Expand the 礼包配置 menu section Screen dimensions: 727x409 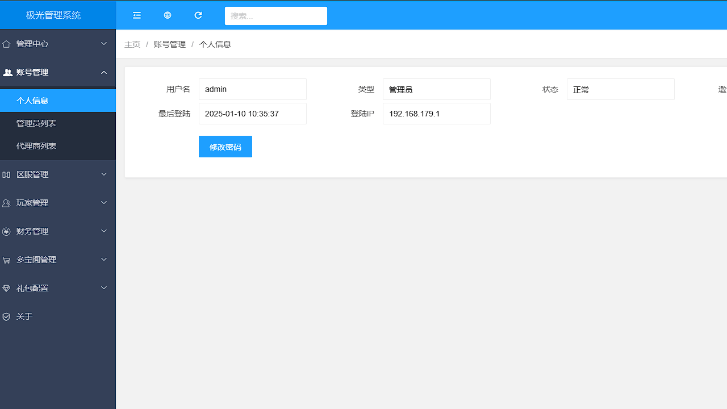[x=57, y=287]
